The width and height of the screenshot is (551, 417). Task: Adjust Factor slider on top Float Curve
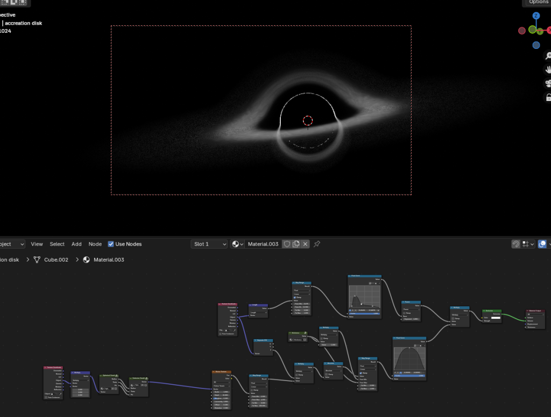pos(364,313)
